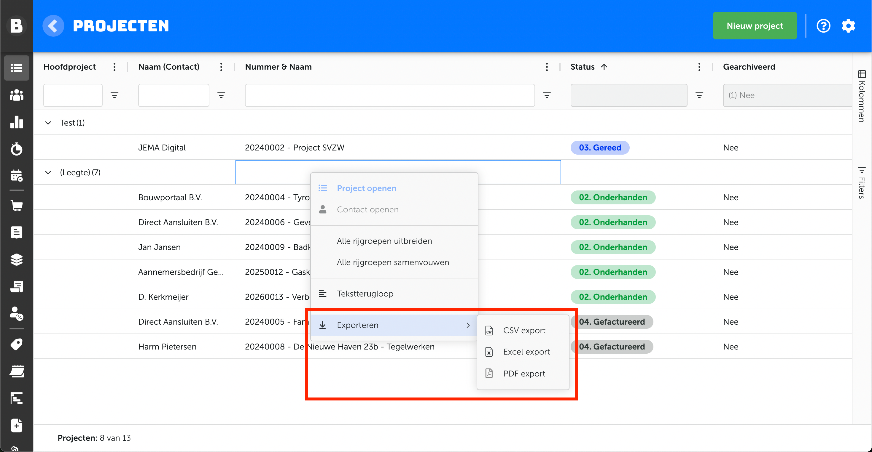Click the 'Projecten: 8 van 13' footer count

click(x=94, y=438)
